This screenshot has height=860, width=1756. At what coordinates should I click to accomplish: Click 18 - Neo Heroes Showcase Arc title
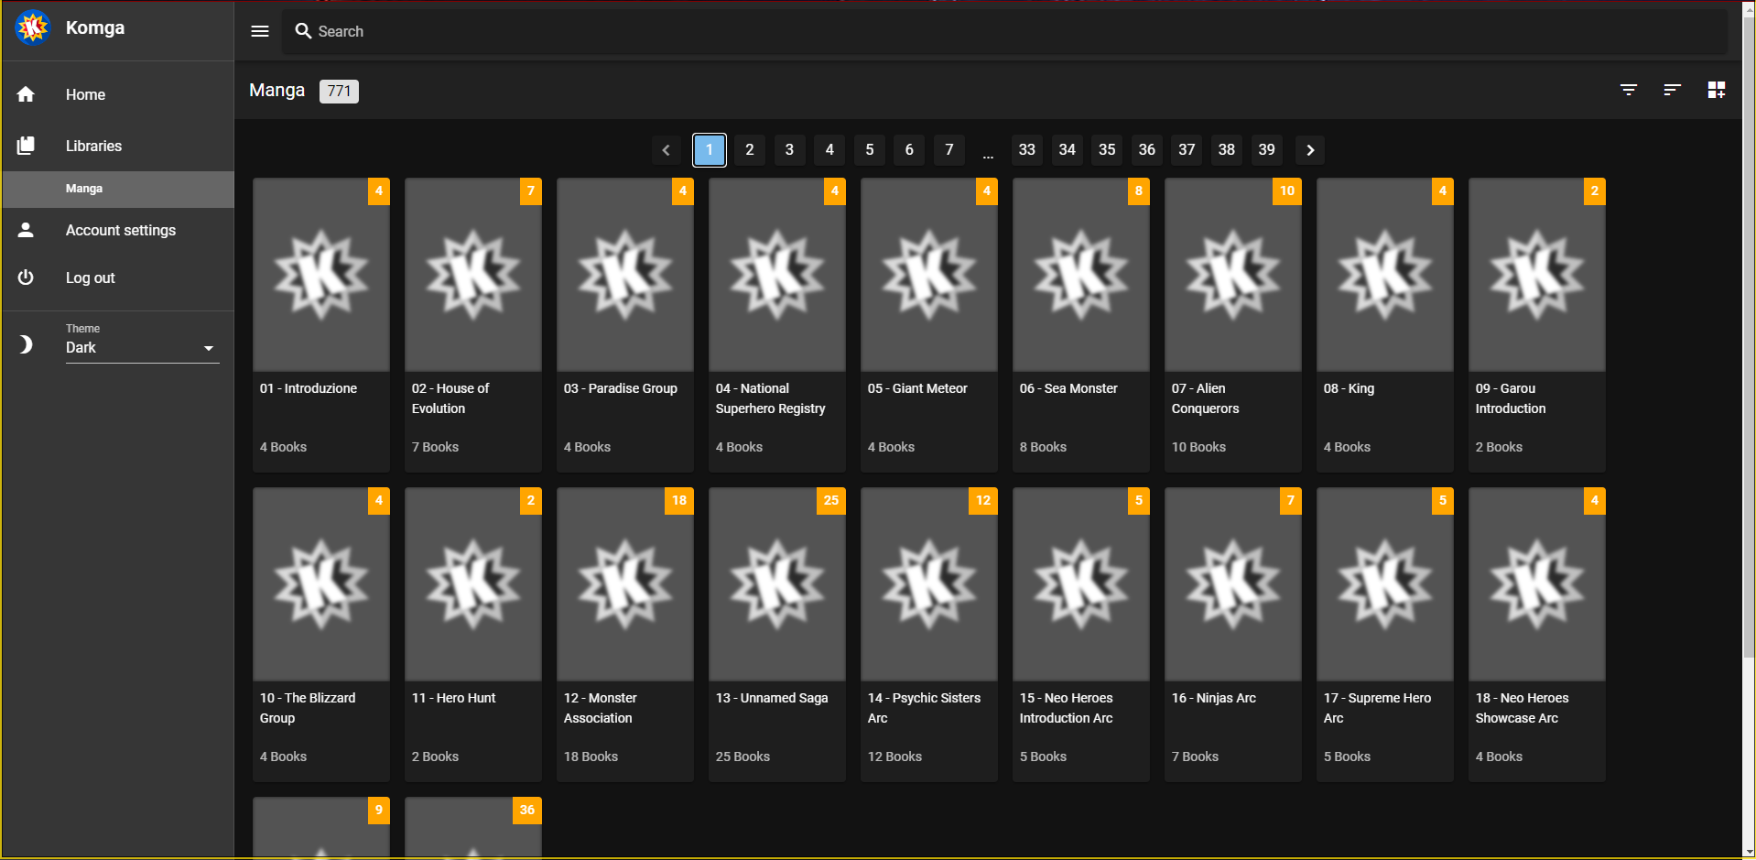click(1522, 708)
